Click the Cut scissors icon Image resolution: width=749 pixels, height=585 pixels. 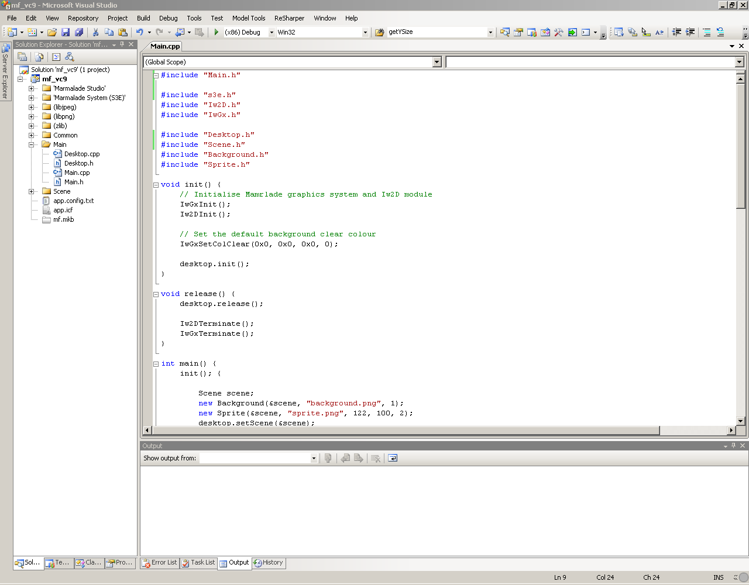pyautogui.click(x=95, y=32)
